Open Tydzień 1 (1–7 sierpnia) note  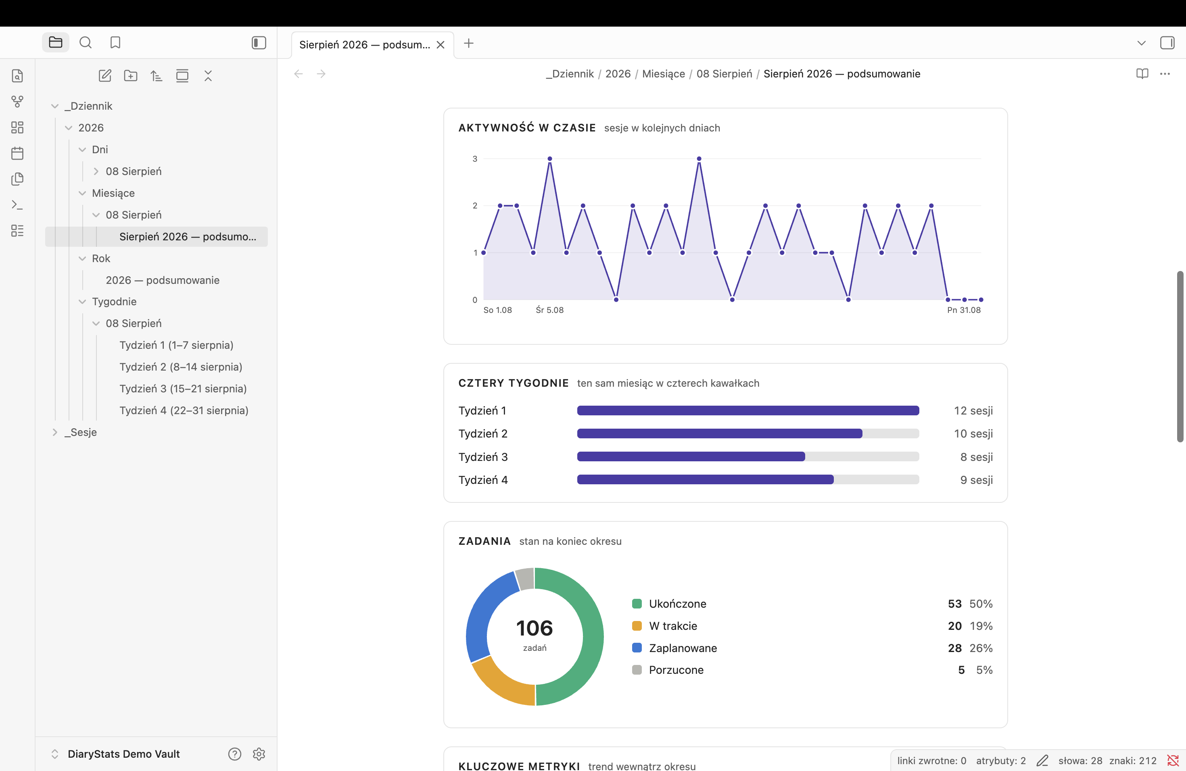[x=176, y=345]
